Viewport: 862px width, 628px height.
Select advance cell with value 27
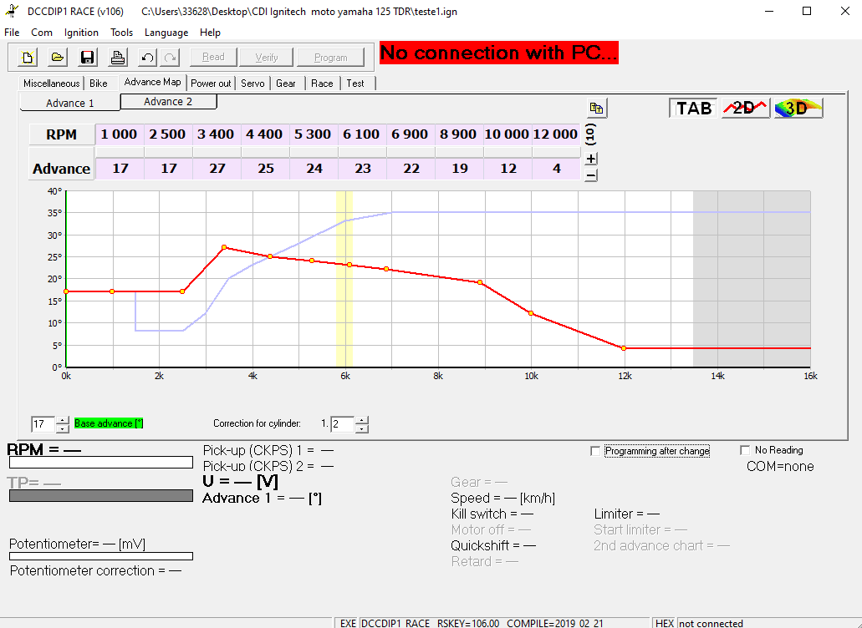coord(217,169)
